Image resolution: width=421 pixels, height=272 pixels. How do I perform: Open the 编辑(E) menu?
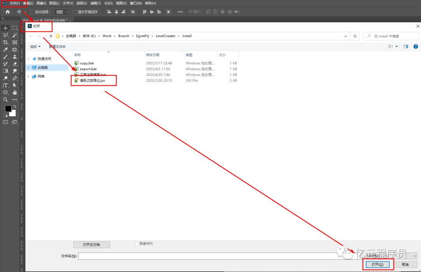pyautogui.click(x=28, y=3)
